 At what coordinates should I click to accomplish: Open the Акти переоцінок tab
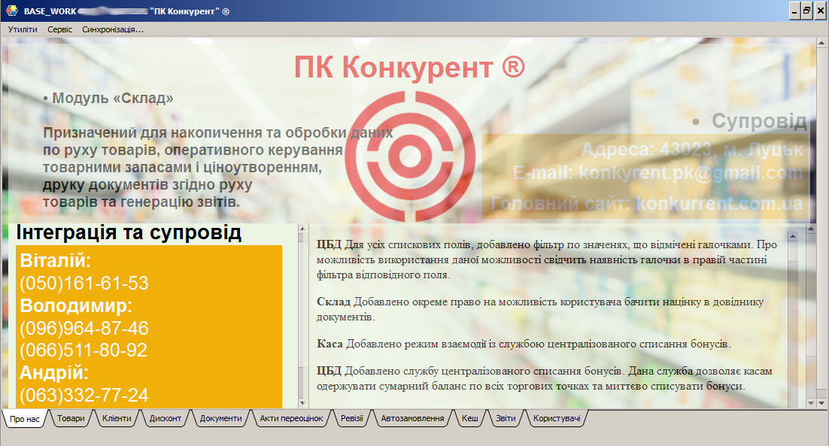[291, 418]
